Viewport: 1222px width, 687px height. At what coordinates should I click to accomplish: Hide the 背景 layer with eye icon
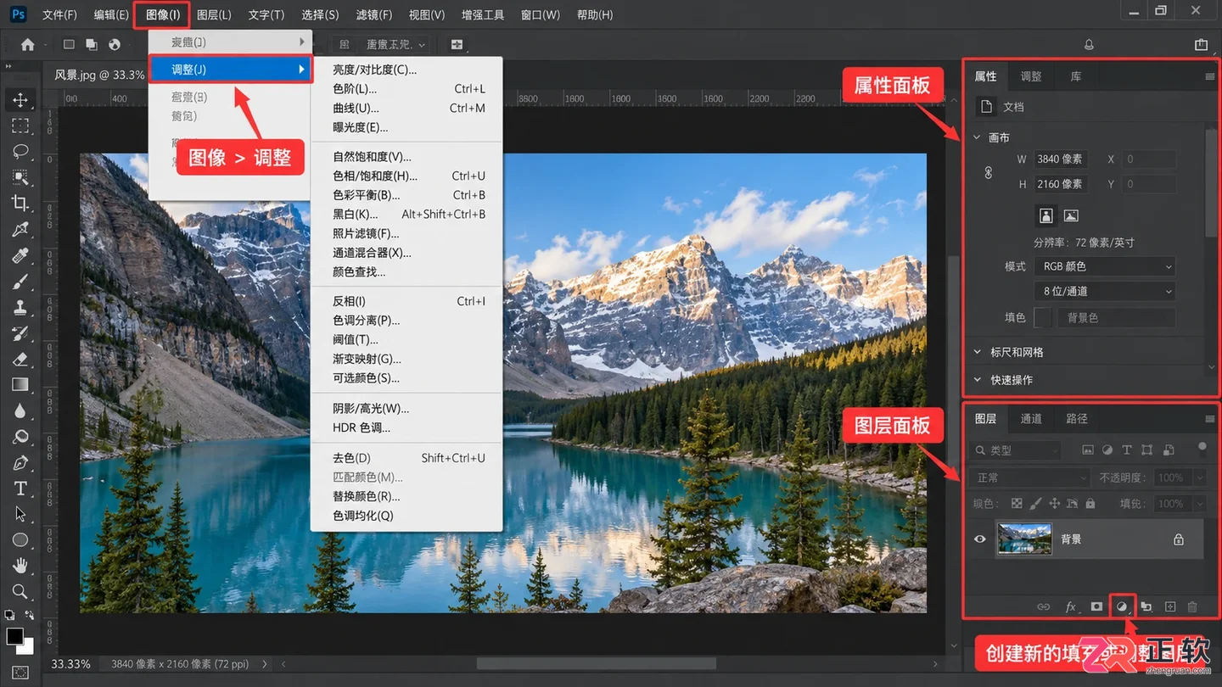point(980,539)
